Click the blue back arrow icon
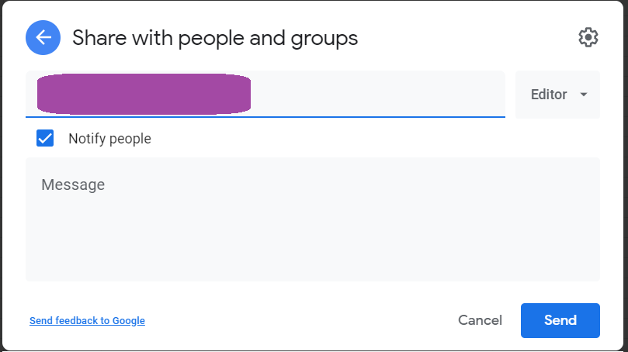The image size is (628, 352). 43,37
